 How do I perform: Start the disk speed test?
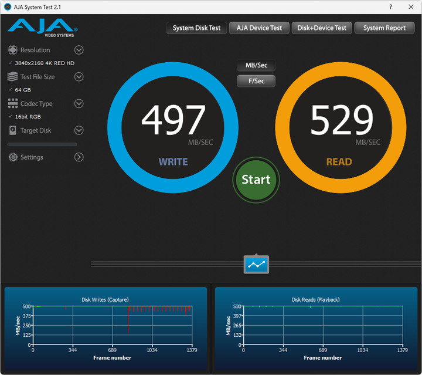[256, 180]
